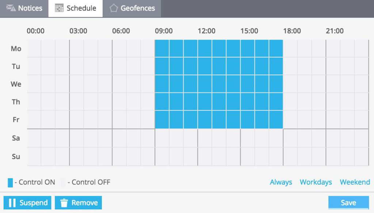Open the Geofences tab
Screen dimensions: 374x213
pos(132,8)
